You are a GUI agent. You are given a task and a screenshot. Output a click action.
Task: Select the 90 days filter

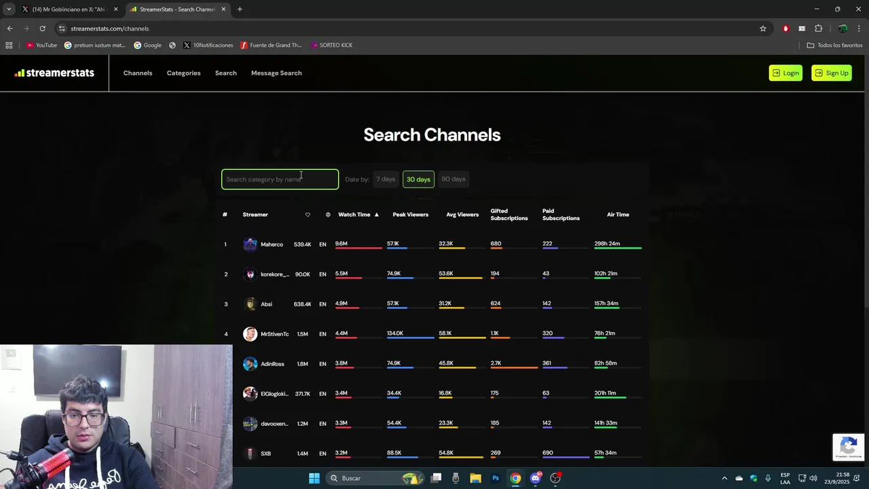pyautogui.click(x=454, y=179)
